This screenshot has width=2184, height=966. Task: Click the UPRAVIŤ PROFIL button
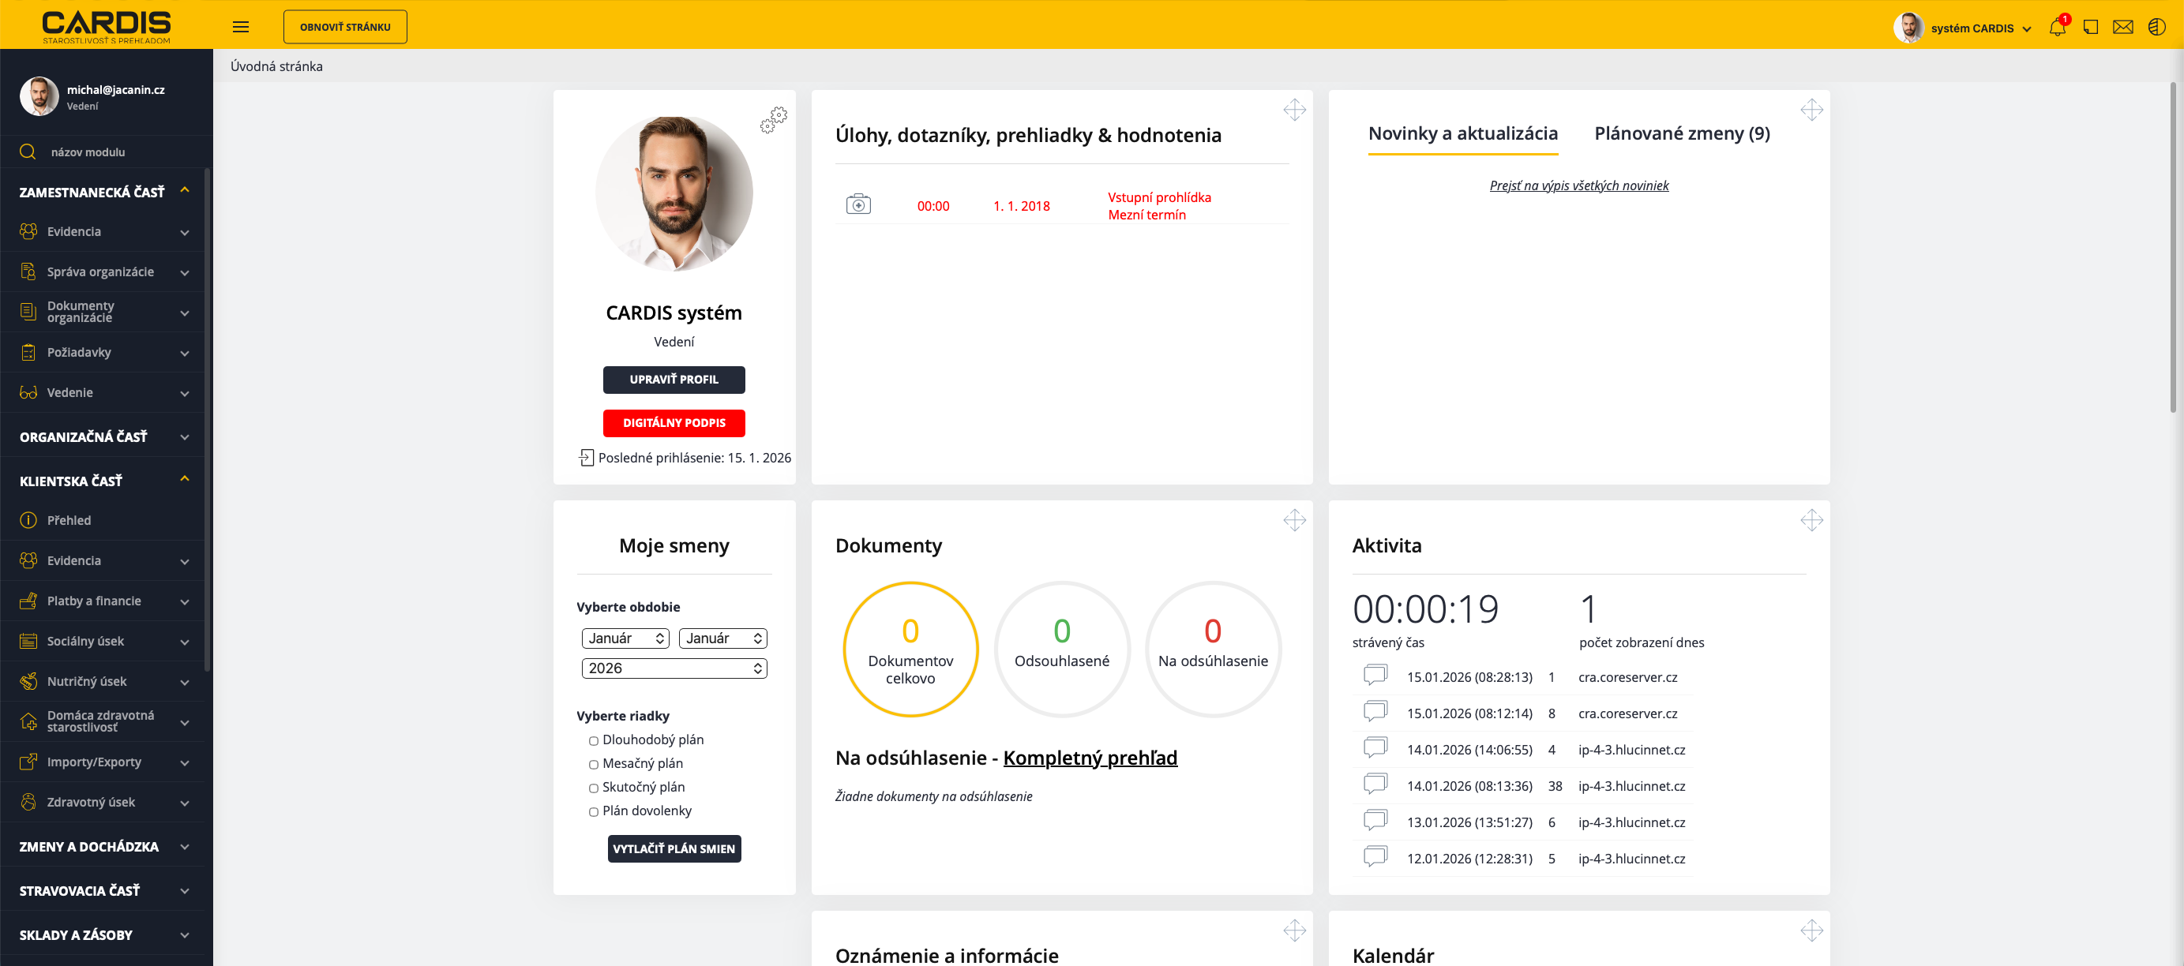click(674, 380)
